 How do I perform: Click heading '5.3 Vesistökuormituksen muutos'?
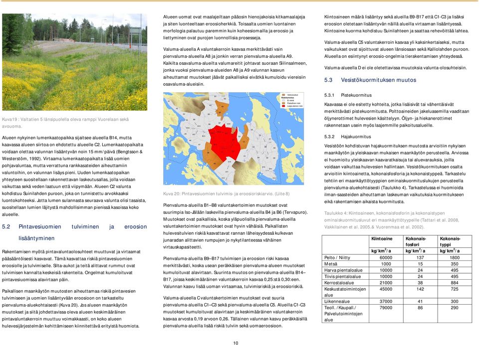pos(370,80)
